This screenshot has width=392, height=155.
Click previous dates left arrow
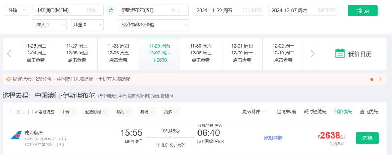(9, 54)
